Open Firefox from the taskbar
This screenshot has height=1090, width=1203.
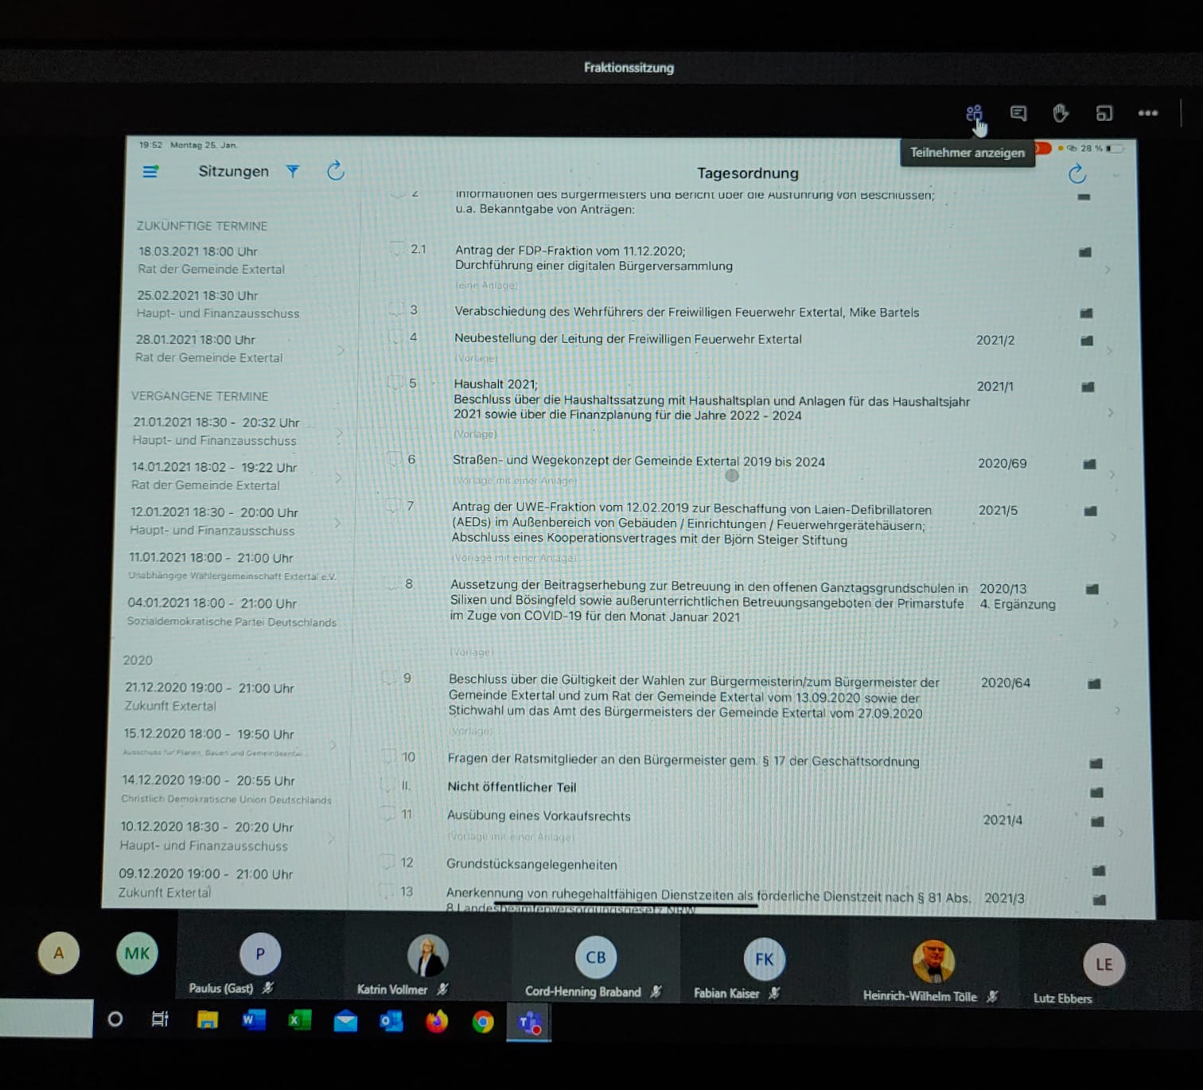point(437,1021)
